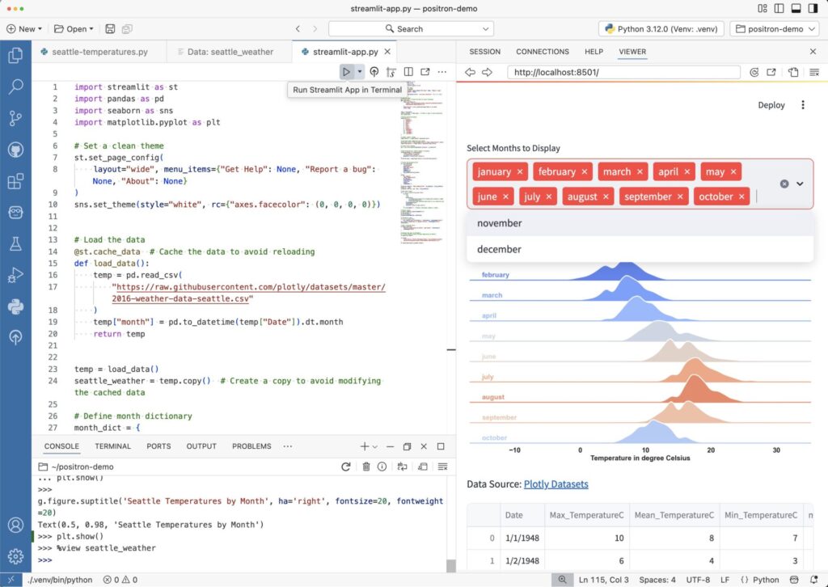
Task: Split the editor using the split icon
Action: coord(408,71)
